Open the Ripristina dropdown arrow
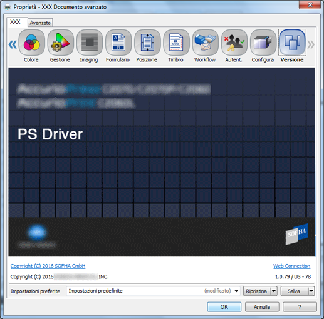 274,291
